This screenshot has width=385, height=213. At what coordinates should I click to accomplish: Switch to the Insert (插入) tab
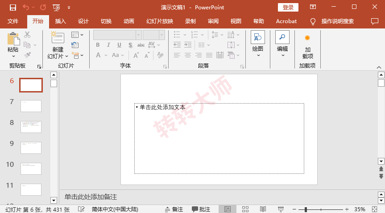coord(60,21)
